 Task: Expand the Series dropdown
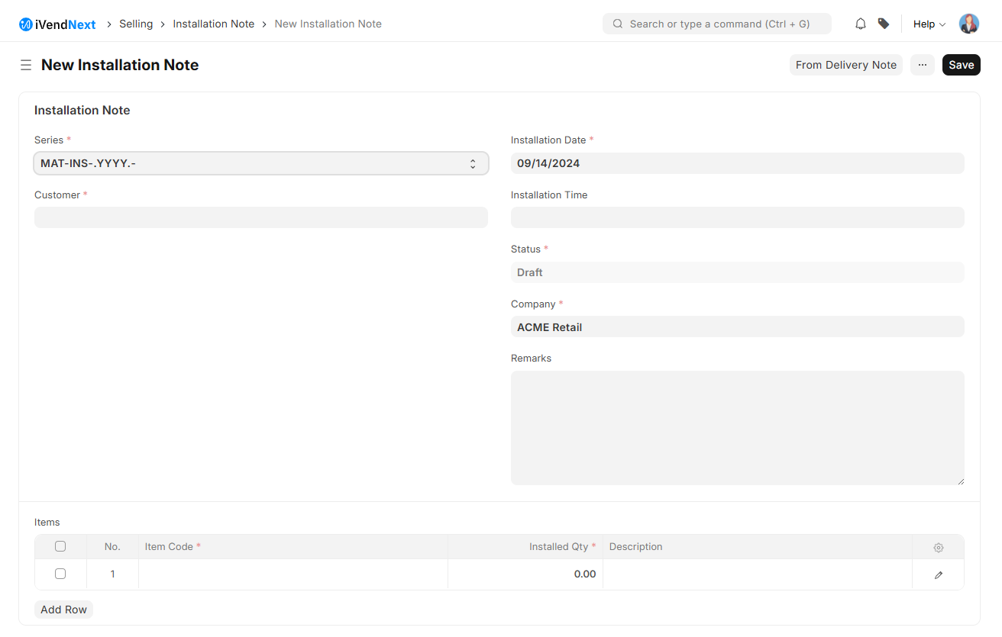pos(260,163)
